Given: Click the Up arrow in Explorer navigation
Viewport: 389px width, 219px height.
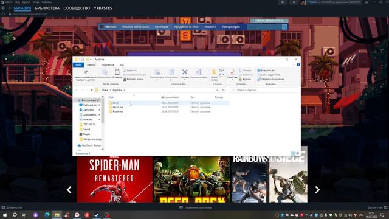Looking at the screenshot, I should [92, 90].
